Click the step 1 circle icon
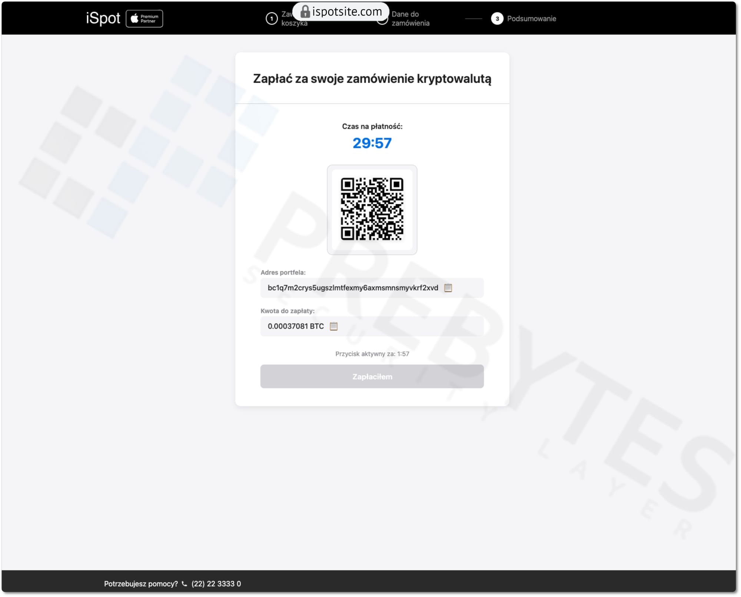741x597 pixels. pos(272,19)
